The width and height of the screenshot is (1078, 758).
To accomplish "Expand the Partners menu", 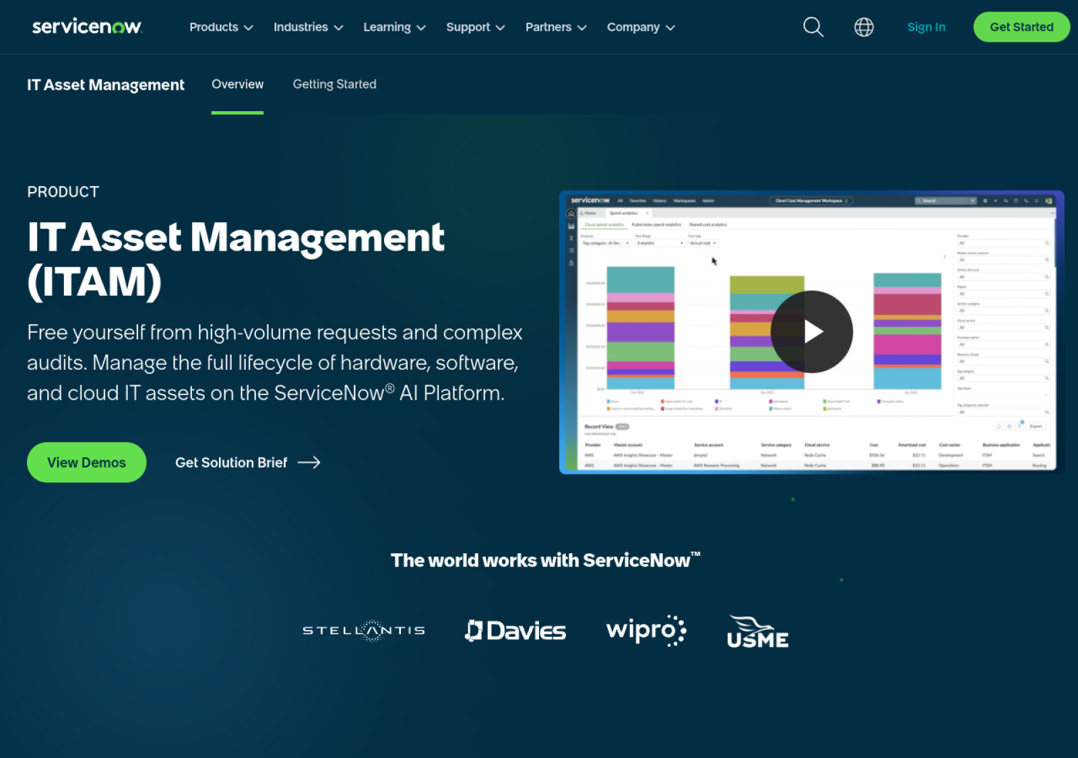I will point(557,27).
